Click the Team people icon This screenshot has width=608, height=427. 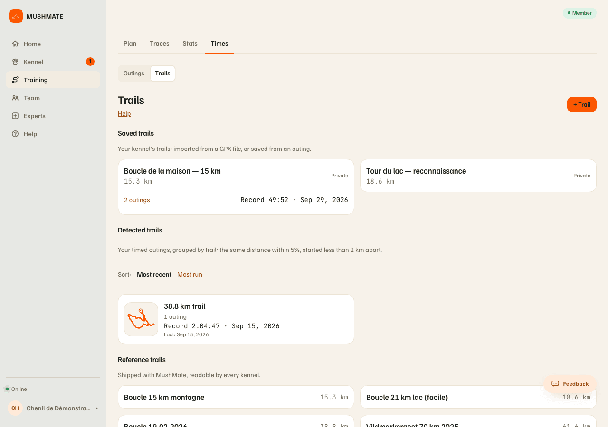coord(15,98)
